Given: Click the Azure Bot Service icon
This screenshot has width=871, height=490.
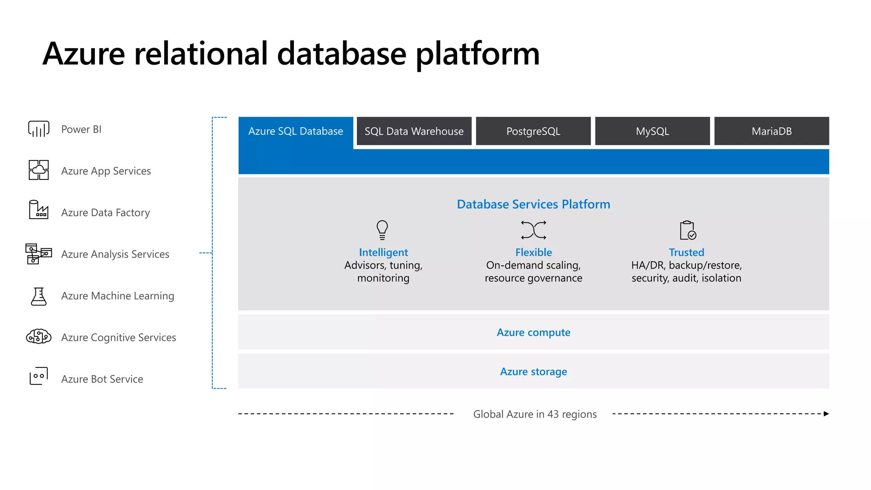Looking at the screenshot, I should tap(39, 376).
